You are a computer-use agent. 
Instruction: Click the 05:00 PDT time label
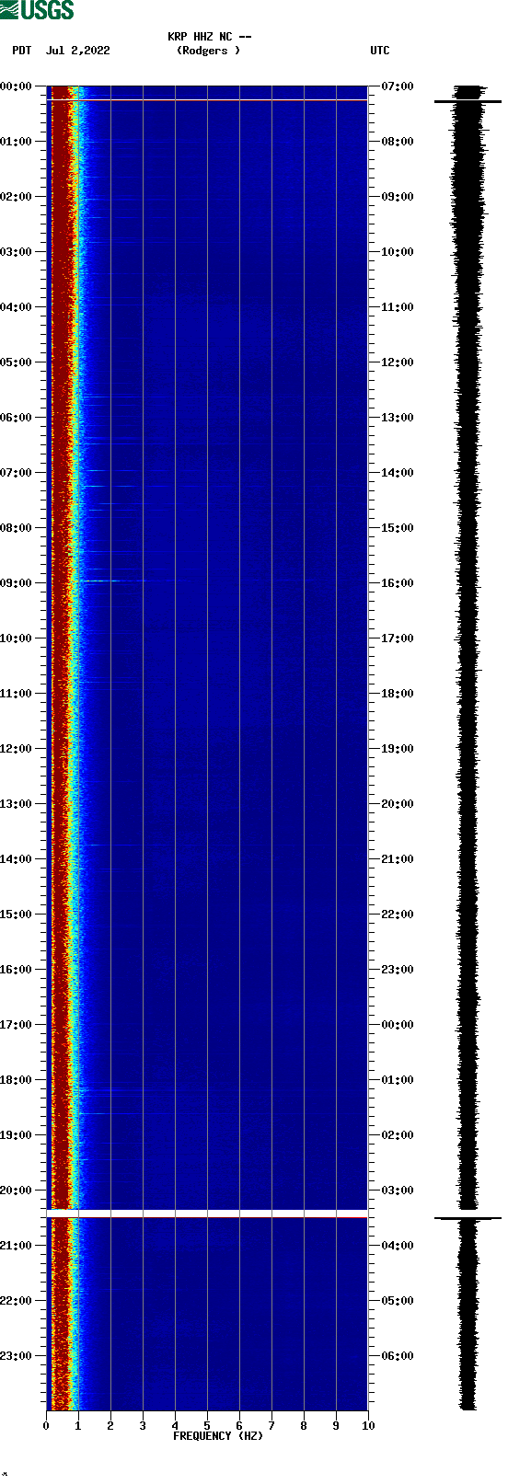pyautogui.click(x=17, y=362)
